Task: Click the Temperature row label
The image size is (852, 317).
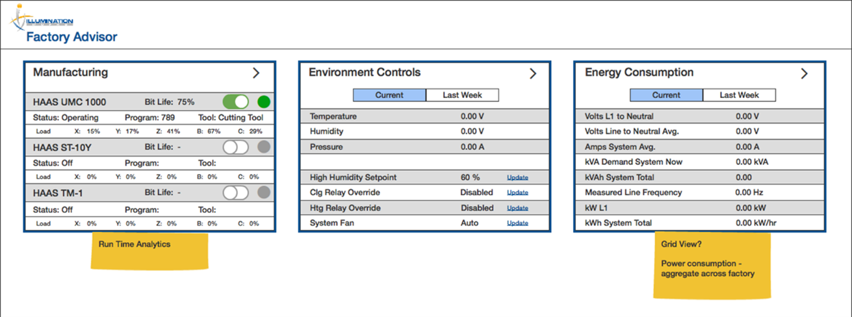Action: [x=333, y=116]
